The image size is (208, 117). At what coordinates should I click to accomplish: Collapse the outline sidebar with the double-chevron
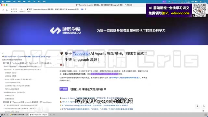point(3,53)
